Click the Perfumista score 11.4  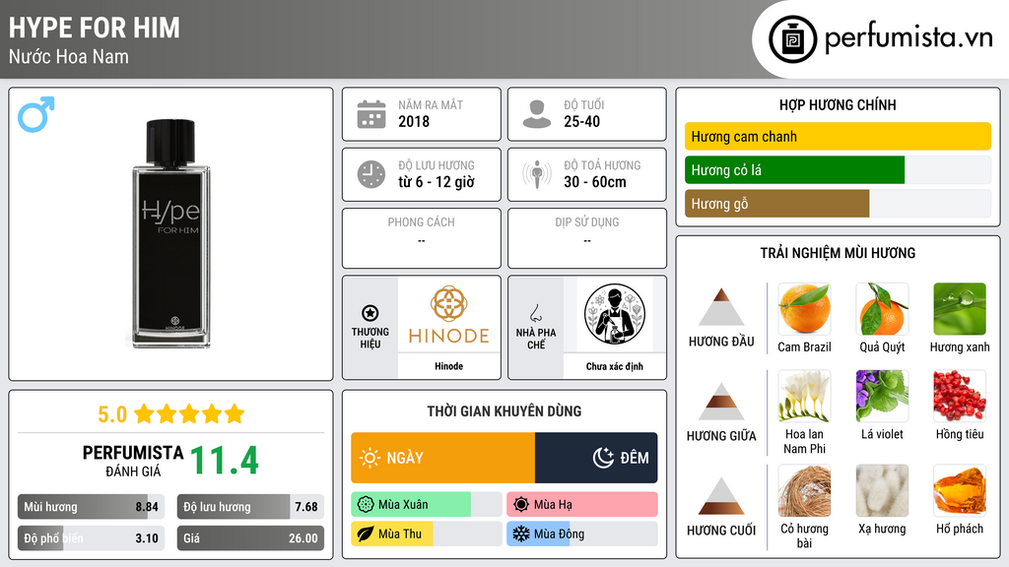[x=224, y=461]
